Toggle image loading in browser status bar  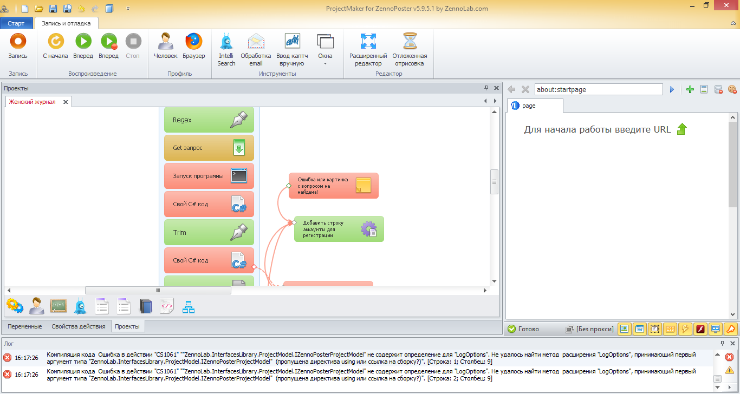pos(625,329)
